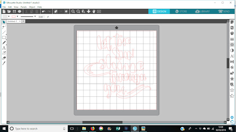Open the Page Setup panel

pyautogui.click(x=232, y=22)
